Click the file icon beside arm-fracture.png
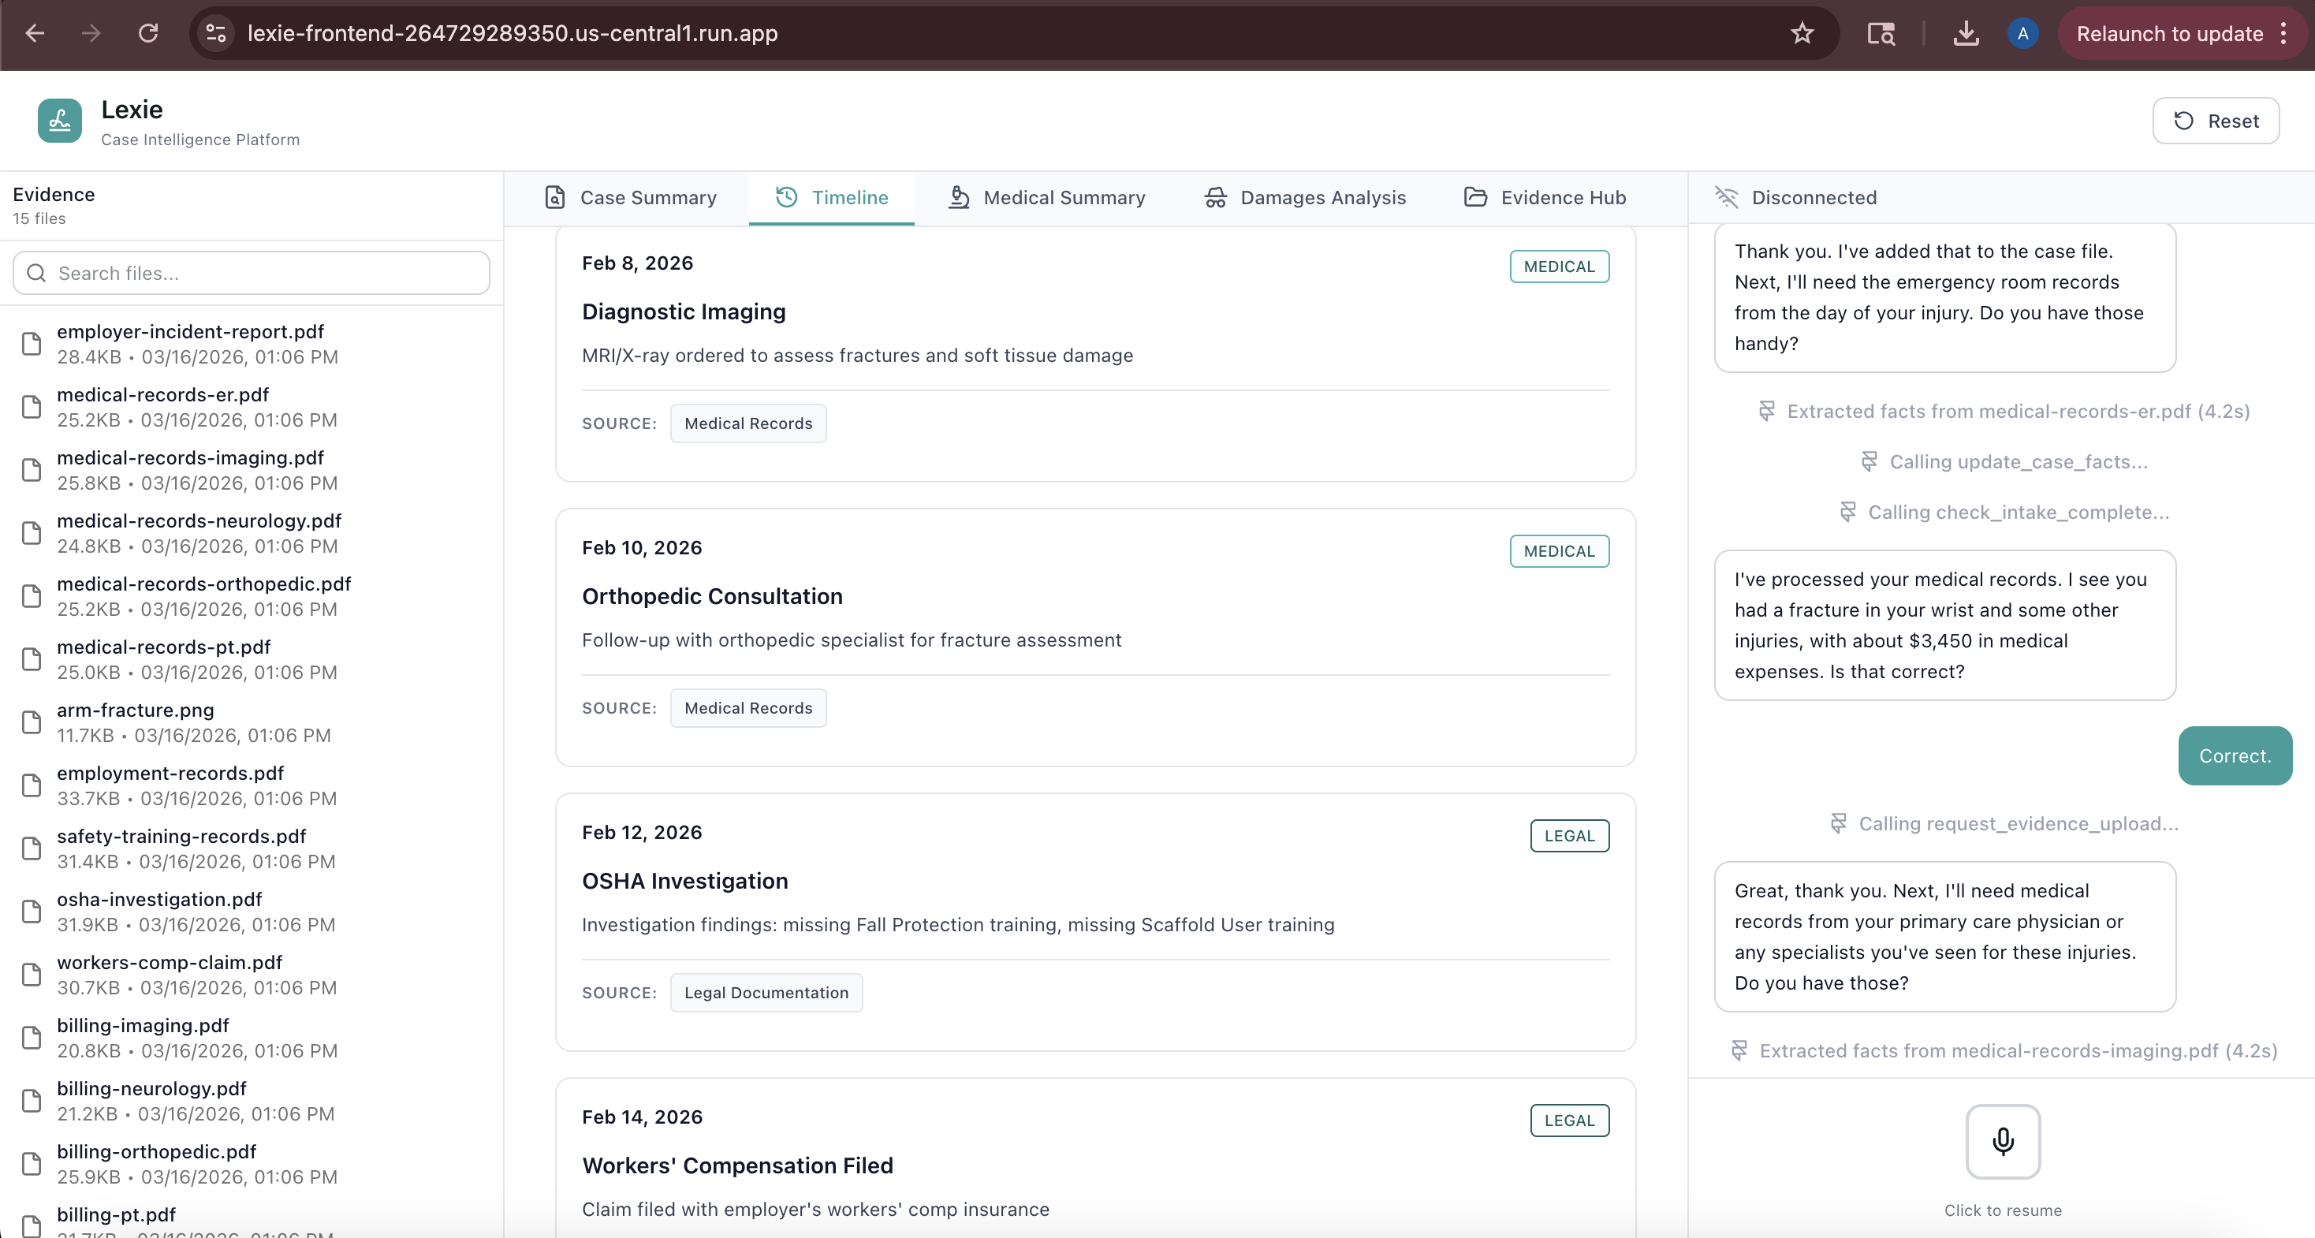The image size is (2315, 1238). 32,723
